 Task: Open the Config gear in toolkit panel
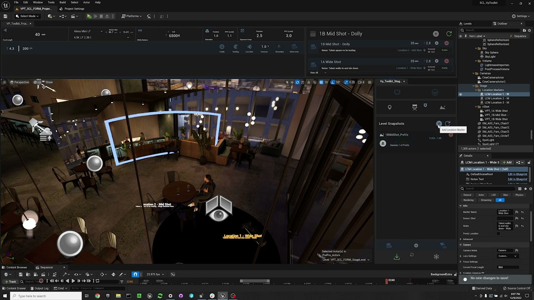tap(222, 47)
